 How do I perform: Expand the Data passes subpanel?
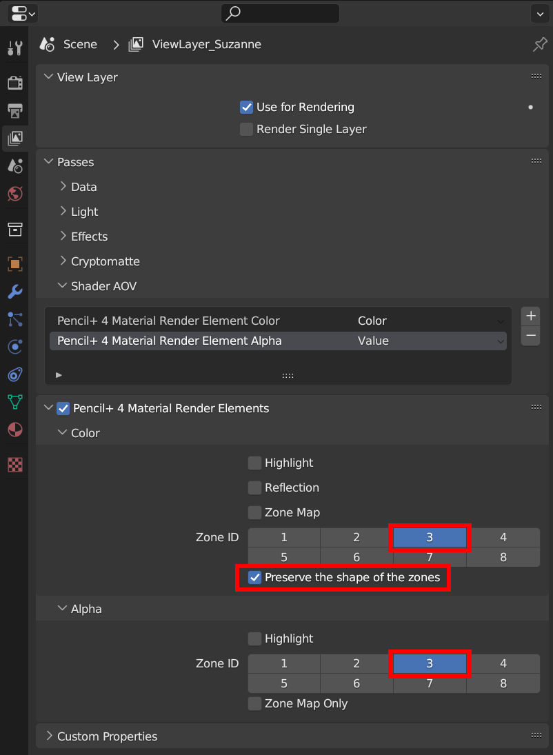coord(63,186)
